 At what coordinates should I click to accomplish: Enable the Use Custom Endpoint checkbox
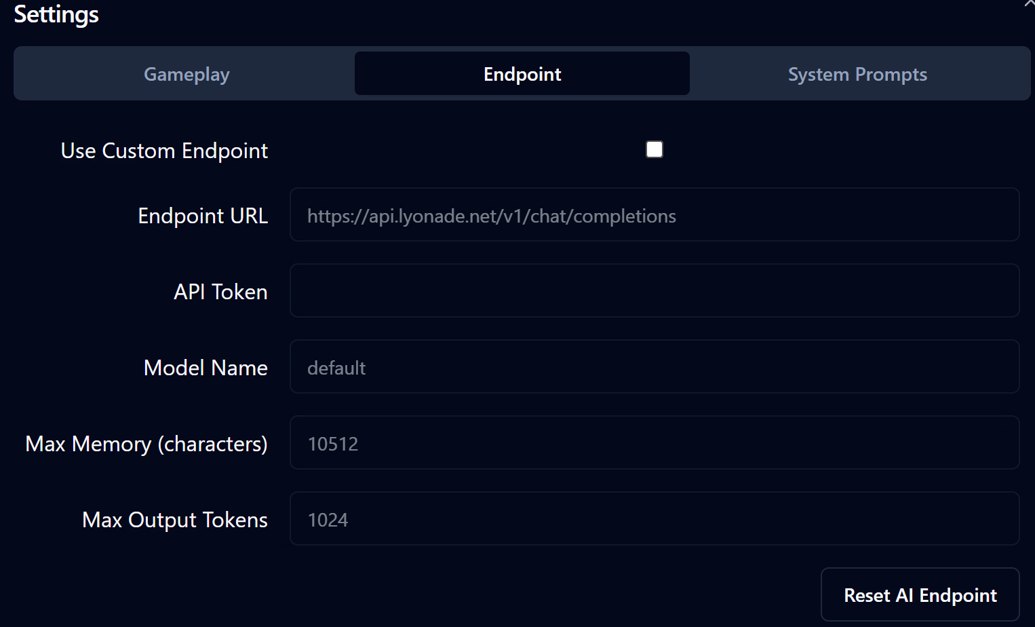[655, 149]
